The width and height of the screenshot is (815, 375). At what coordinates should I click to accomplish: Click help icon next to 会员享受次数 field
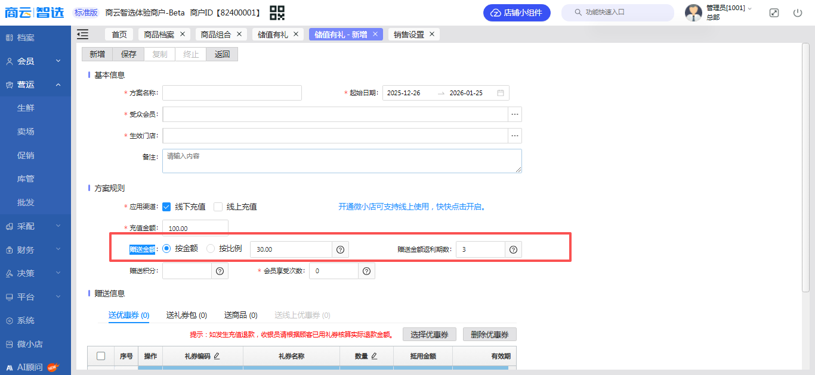click(x=366, y=271)
